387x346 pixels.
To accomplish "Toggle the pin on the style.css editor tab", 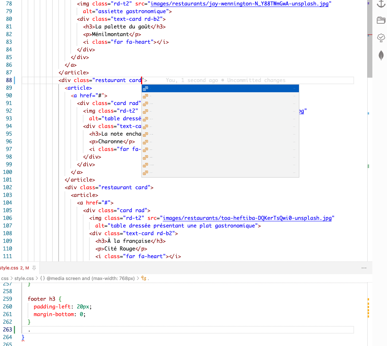I will point(34,267).
